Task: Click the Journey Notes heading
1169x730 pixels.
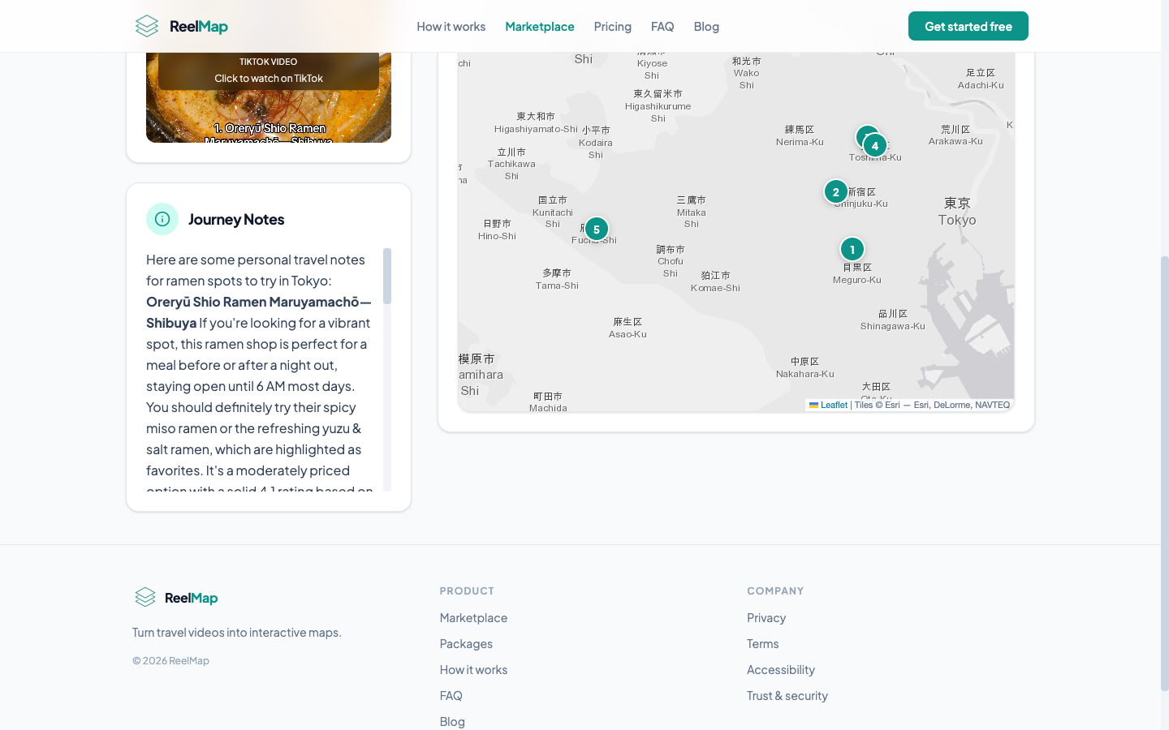Action: point(236,219)
